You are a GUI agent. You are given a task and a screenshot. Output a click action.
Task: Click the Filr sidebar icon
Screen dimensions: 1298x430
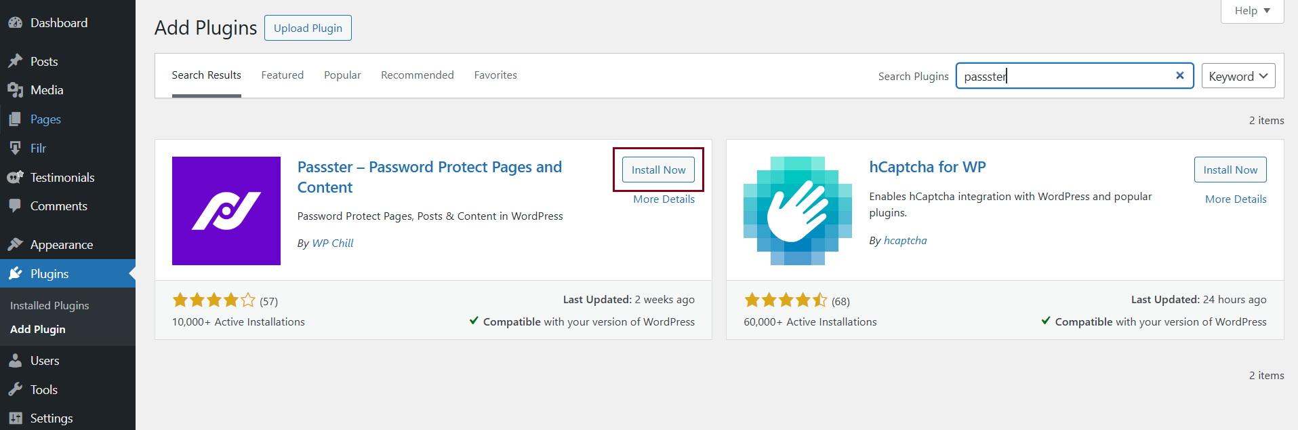click(x=15, y=148)
